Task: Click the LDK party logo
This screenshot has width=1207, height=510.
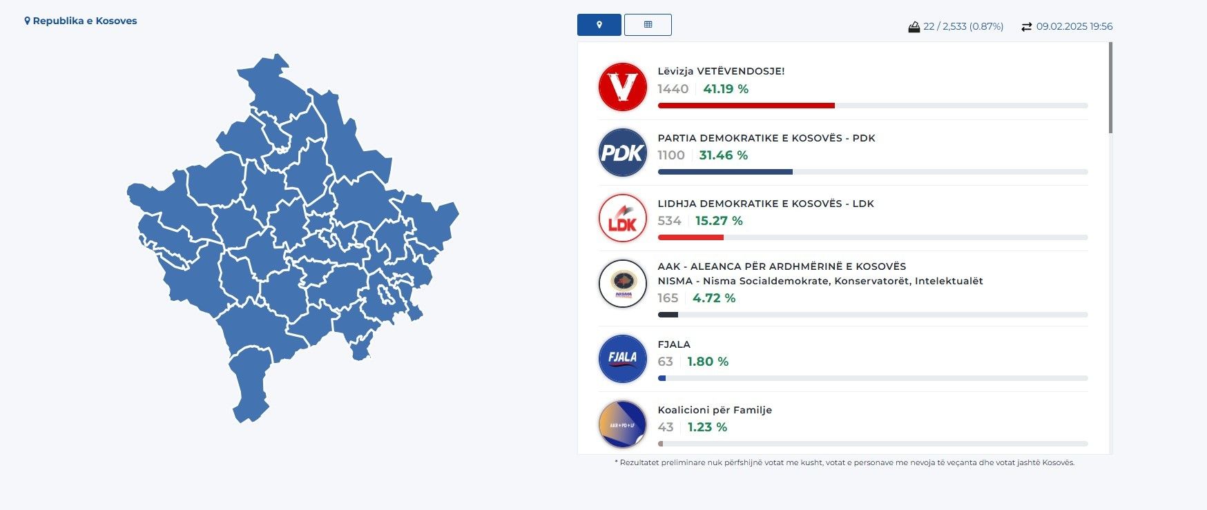Action: [x=622, y=218]
